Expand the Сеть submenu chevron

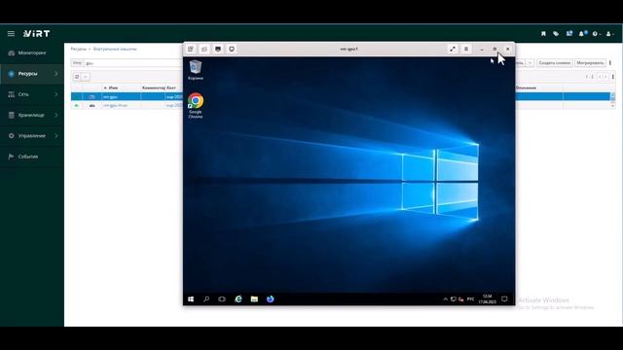56,94
